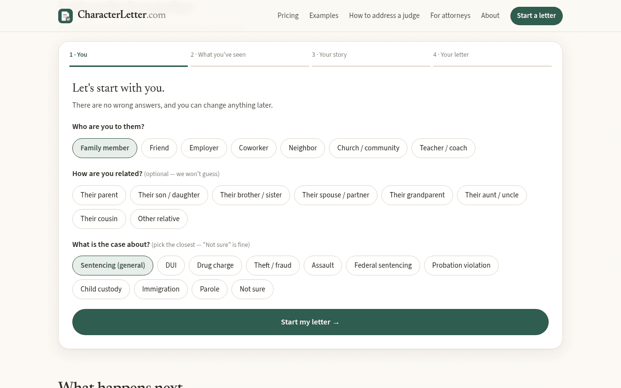The width and height of the screenshot is (621, 388).
Task: Choose Their spouse / partner
Action: (336, 195)
